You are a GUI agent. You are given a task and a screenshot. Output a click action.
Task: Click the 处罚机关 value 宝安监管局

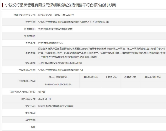56,106
